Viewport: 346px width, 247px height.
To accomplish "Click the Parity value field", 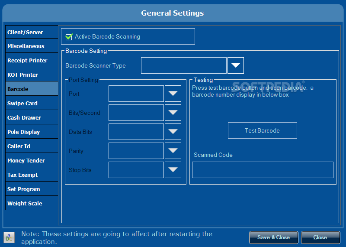I will click(136, 151).
